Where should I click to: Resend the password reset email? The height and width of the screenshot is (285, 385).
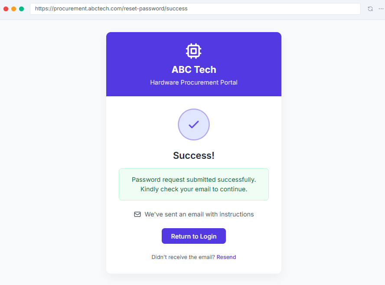tap(226, 257)
